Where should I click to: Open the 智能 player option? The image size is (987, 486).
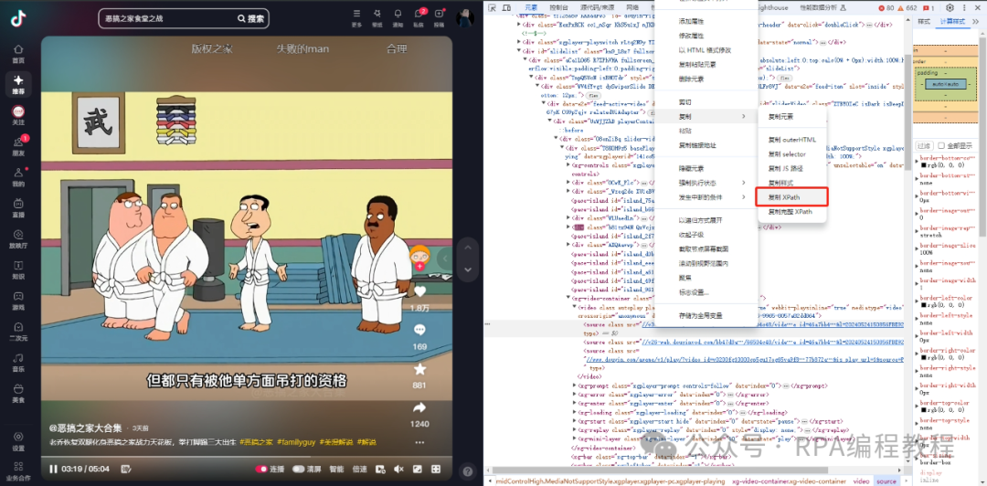pyautogui.click(x=336, y=469)
